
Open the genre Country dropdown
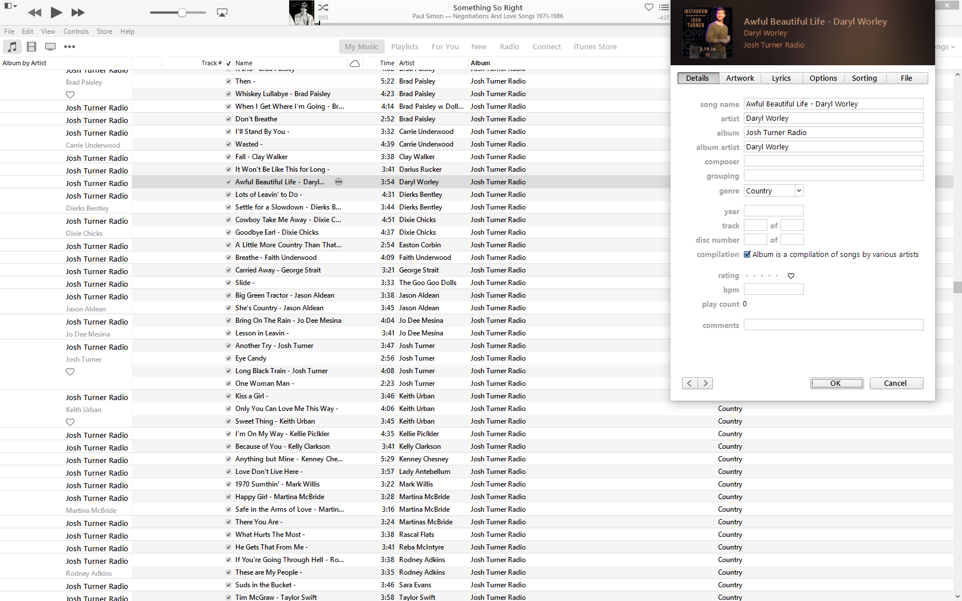point(774,191)
